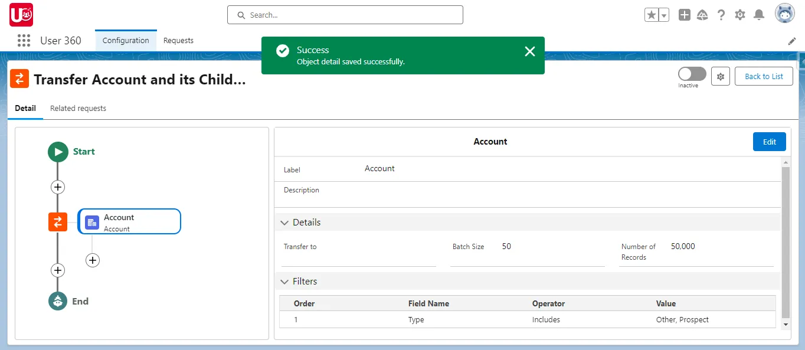Image resolution: width=805 pixels, height=350 pixels.
Task: Click the Back to List button
Action: pos(764,76)
